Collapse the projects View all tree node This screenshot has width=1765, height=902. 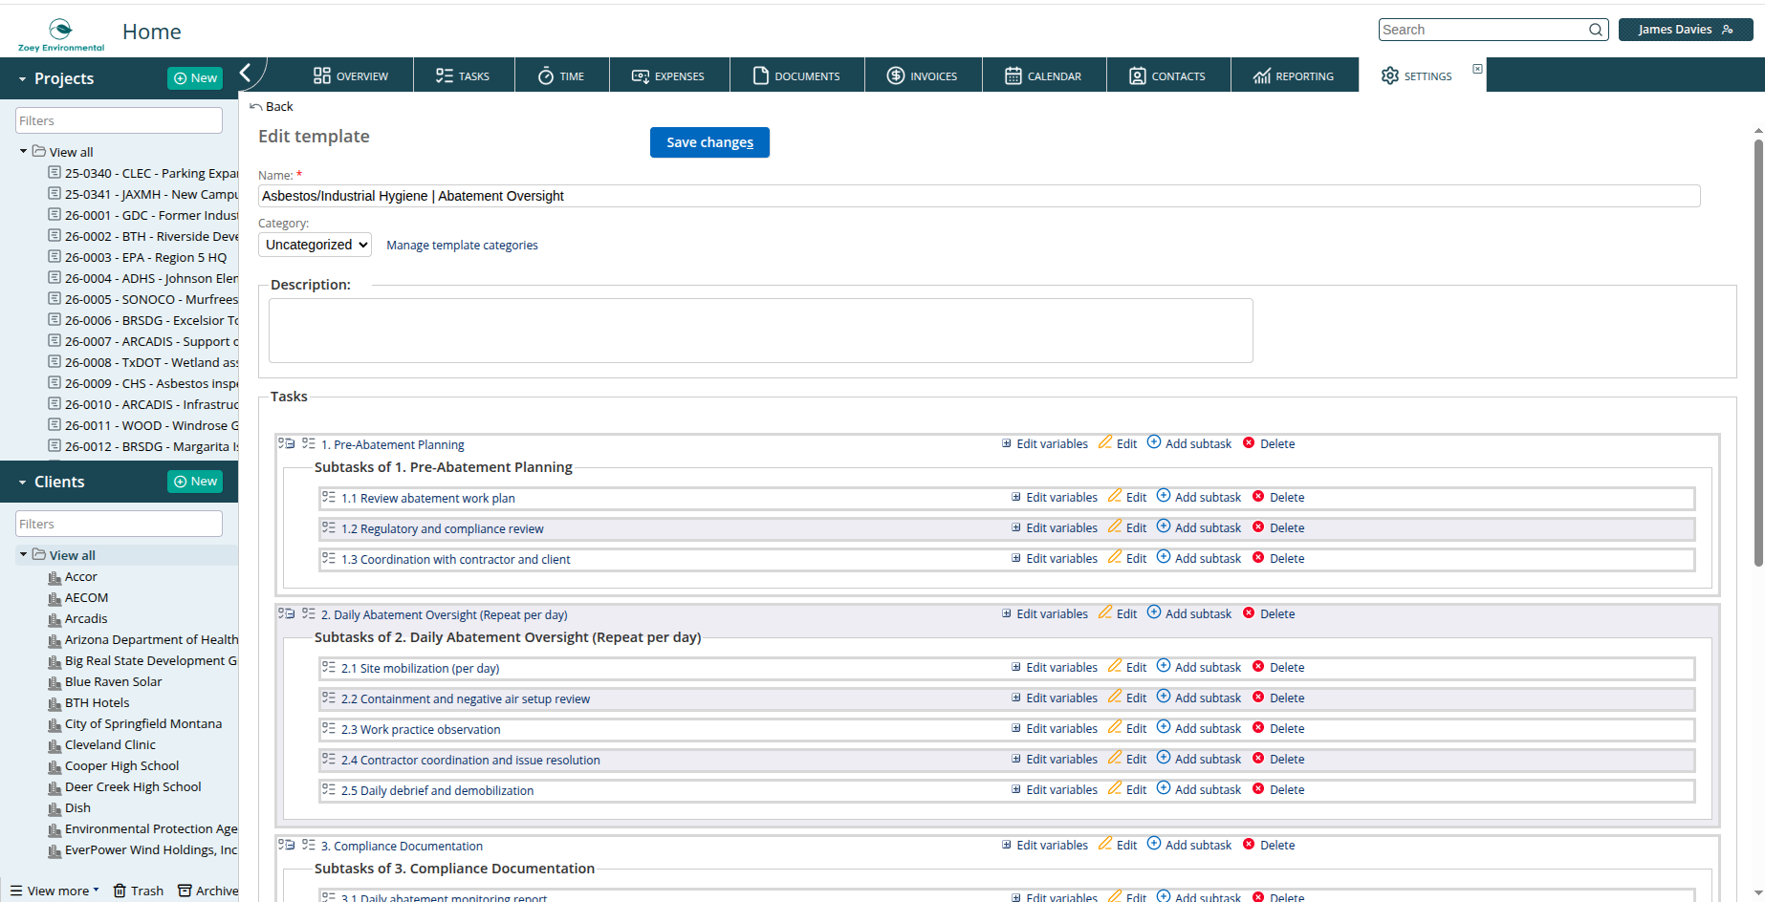click(23, 151)
